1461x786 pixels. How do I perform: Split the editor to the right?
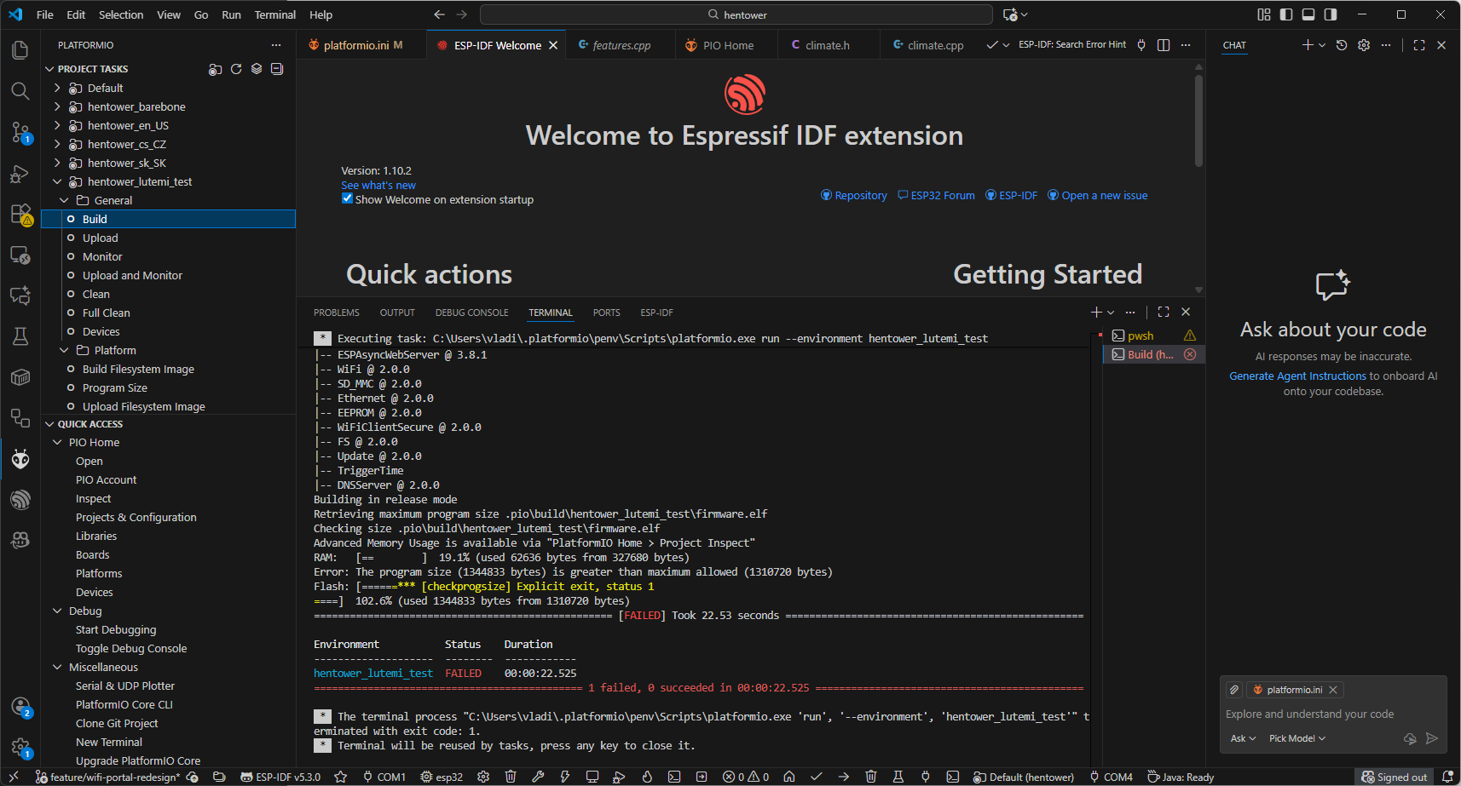1164,45
